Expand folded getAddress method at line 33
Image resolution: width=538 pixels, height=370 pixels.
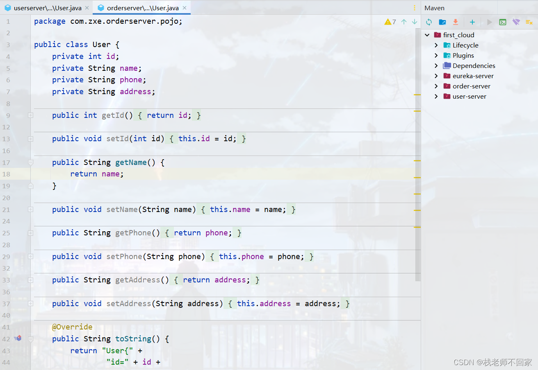coord(30,280)
